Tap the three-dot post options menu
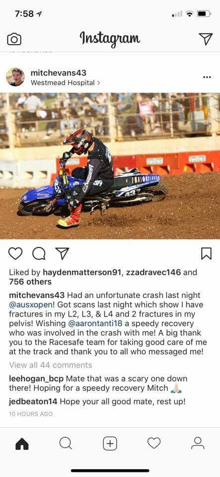This screenshot has width=220, height=477. point(207,78)
